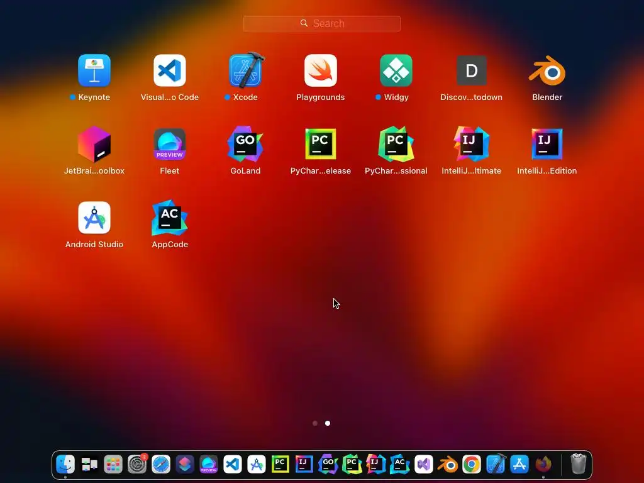
Task: Launch IntelliJ...ltimate app in Launchpad
Action: coord(472,144)
